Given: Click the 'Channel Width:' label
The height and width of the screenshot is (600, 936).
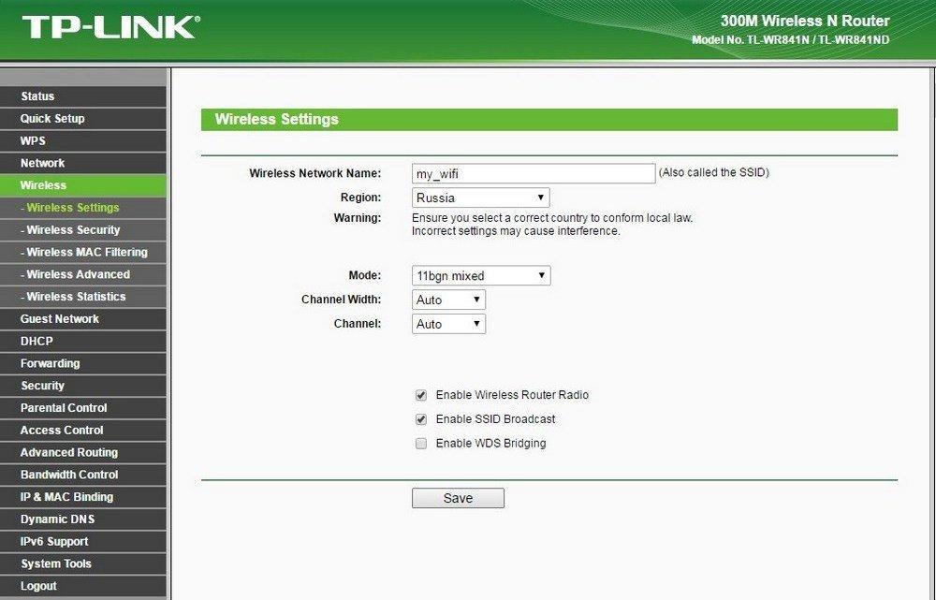Looking at the screenshot, I should point(342,300).
